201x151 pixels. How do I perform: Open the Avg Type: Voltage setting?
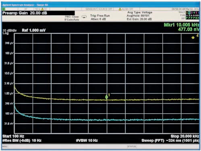(x=140, y=12)
